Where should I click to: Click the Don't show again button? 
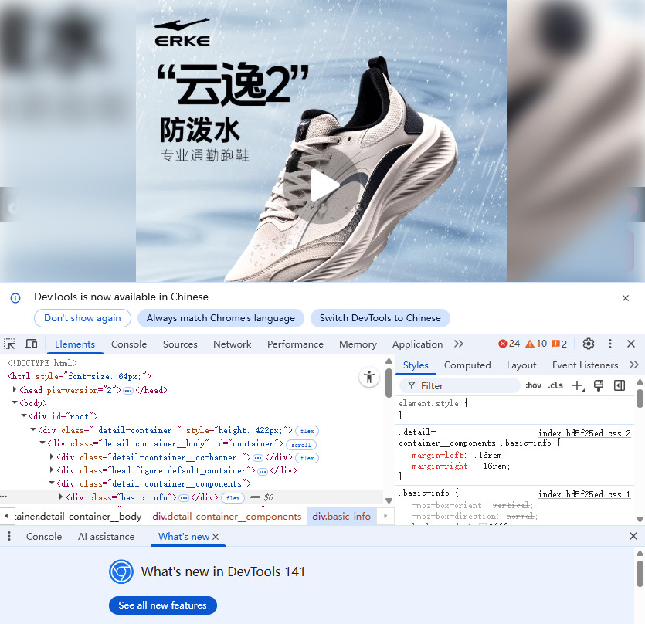point(83,318)
